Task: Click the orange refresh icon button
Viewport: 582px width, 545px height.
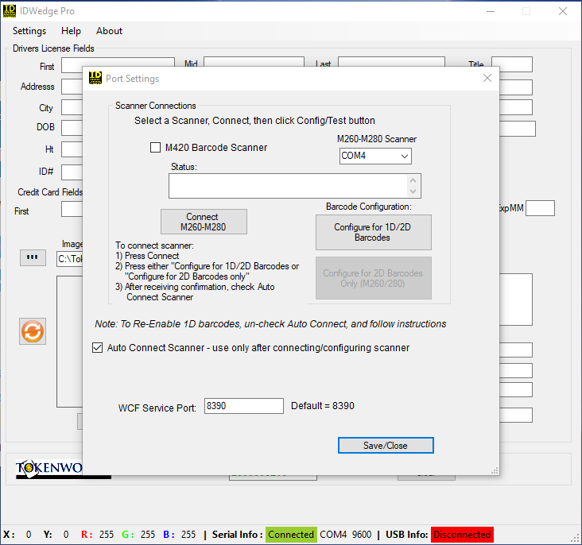Action: (33, 331)
